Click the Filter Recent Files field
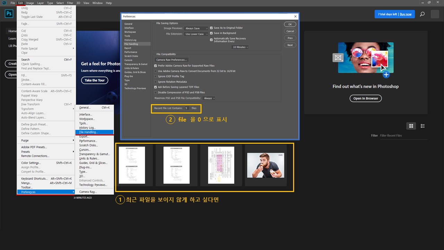This screenshot has height=250, width=444. click(403, 135)
